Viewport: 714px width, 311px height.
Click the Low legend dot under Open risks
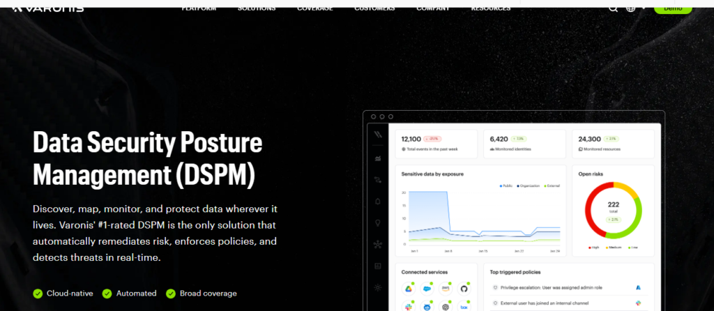point(630,248)
